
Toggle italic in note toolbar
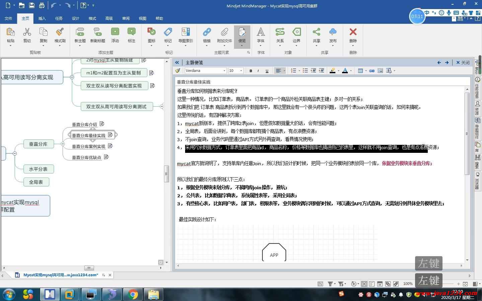point(258,71)
